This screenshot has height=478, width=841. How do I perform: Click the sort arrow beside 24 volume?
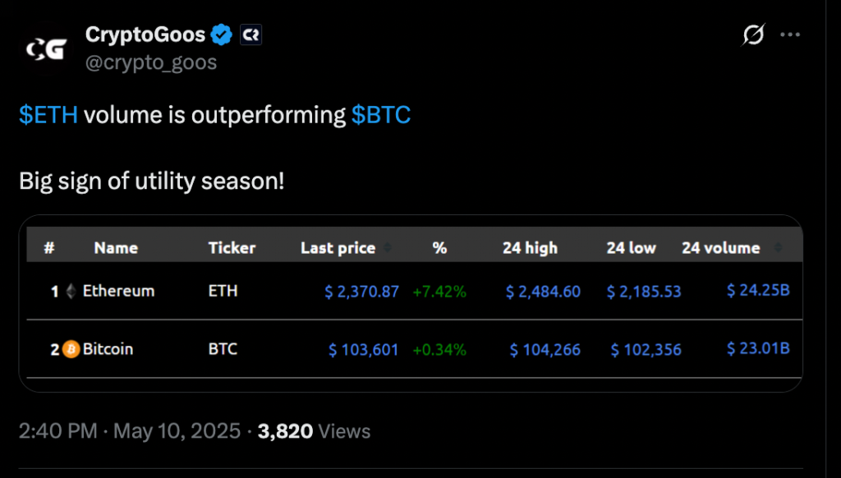pos(777,248)
